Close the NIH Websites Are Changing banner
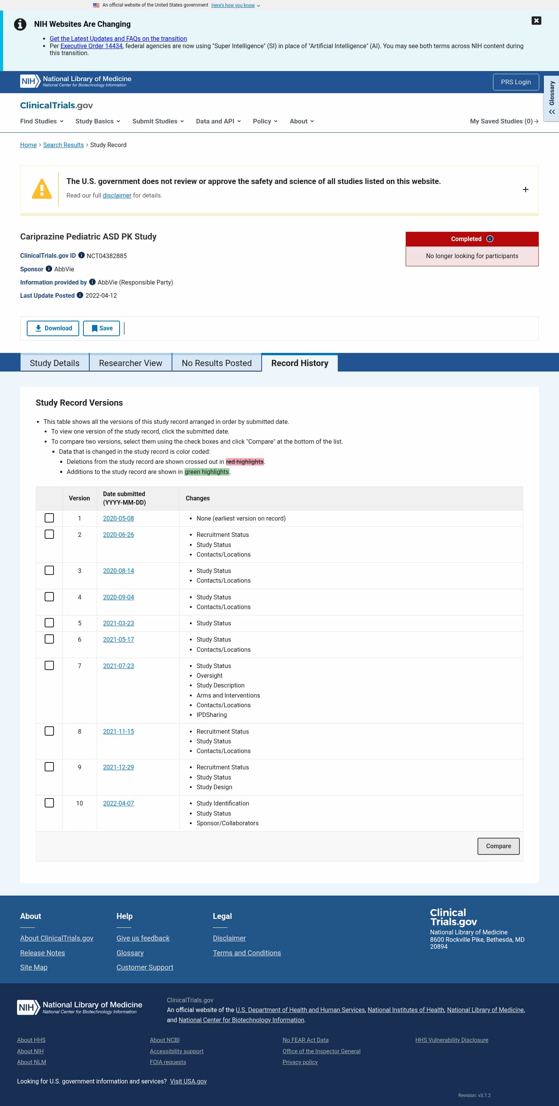 [536, 21]
